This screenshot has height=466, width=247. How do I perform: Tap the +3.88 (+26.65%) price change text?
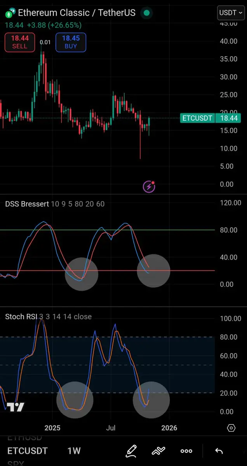click(x=54, y=25)
